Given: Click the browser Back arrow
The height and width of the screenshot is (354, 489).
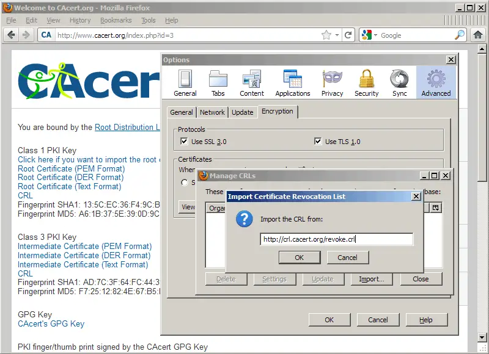Looking at the screenshot, I should 11,35.
